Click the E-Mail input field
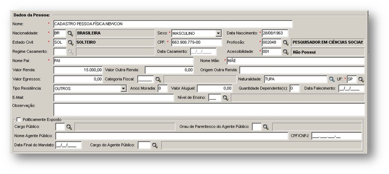Screen dimensions: 389x174 (114, 98)
